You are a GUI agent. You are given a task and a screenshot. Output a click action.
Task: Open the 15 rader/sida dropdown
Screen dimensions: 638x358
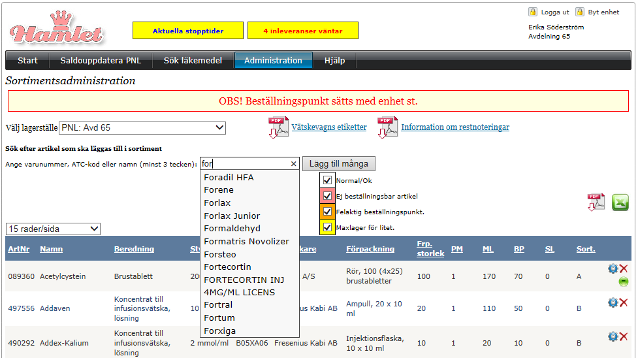[x=53, y=229]
